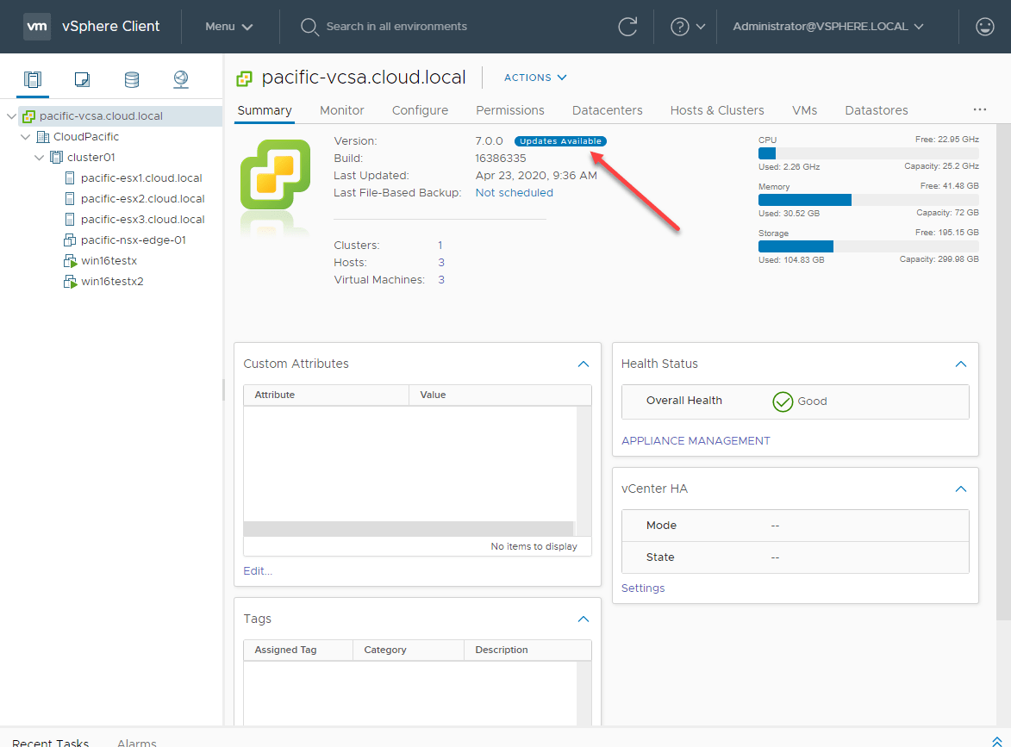This screenshot has height=747, width=1011.
Task: Click the large vCenter Server logo
Action: [x=275, y=175]
